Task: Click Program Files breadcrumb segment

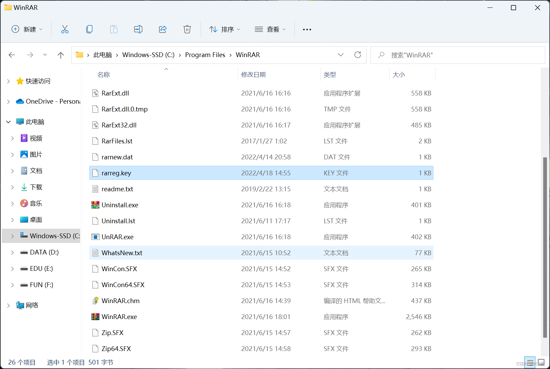Action: pyautogui.click(x=205, y=55)
